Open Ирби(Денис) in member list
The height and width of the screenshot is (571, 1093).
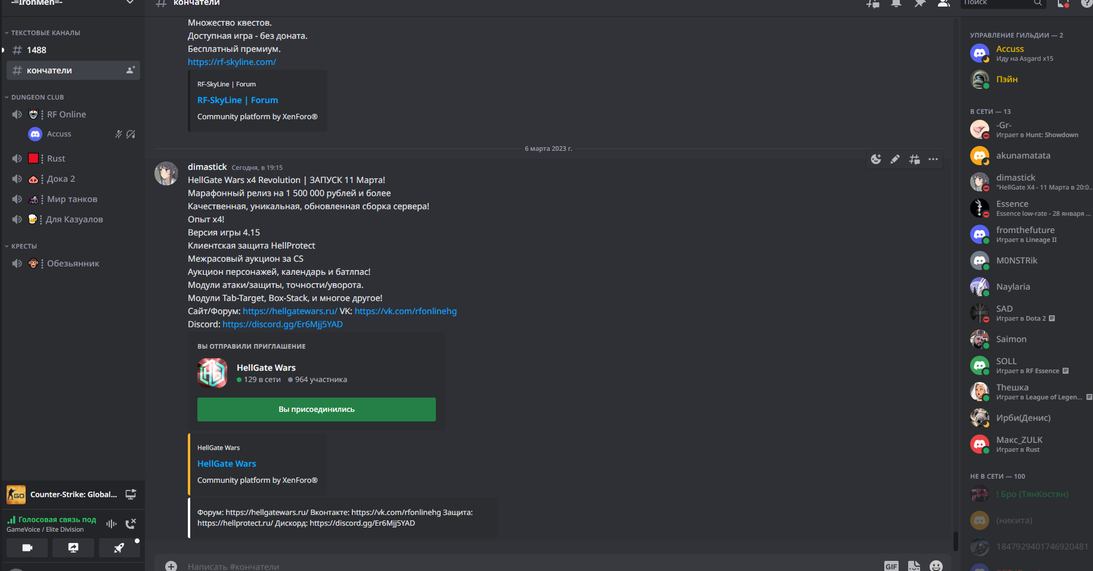tap(1029, 418)
